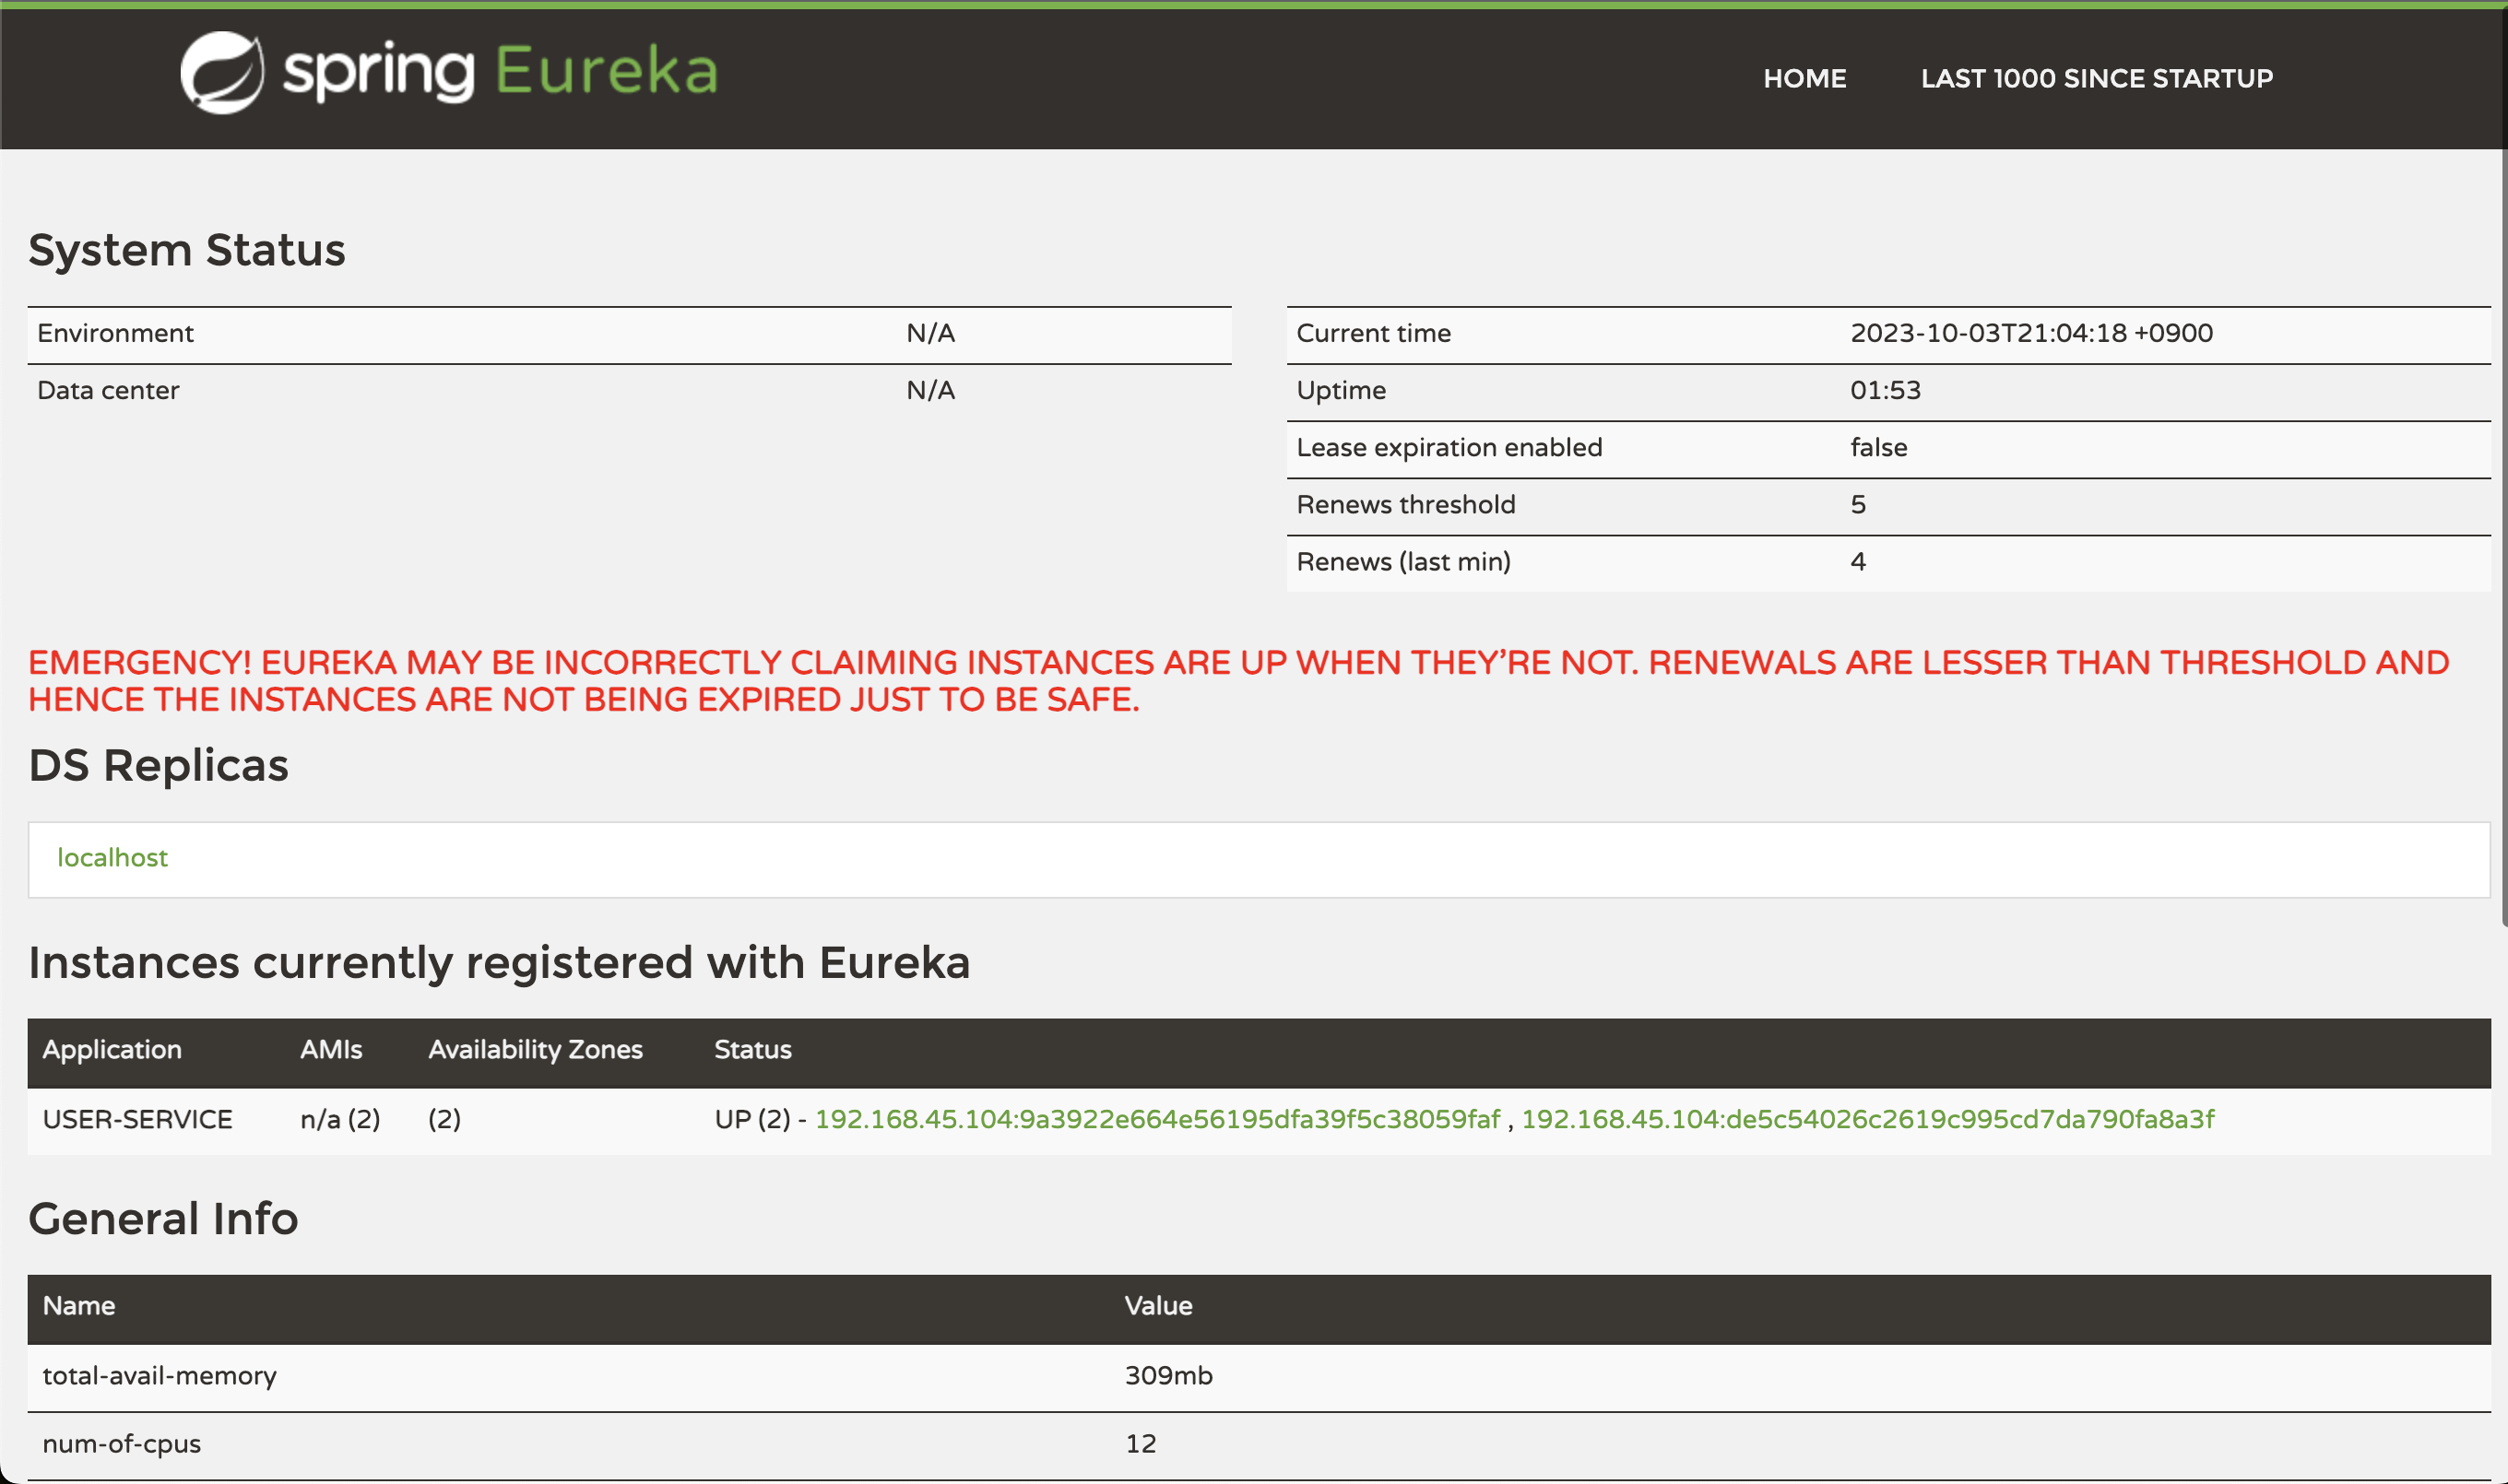Viewport: 2508px width, 1484px height.
Task: Click the Status column header
Action: [x=752, y=1049]
